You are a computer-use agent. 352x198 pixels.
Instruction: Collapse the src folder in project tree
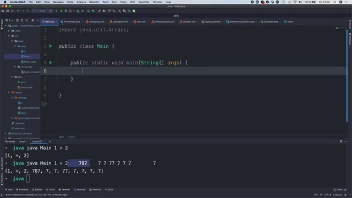[x=9, y=36]
